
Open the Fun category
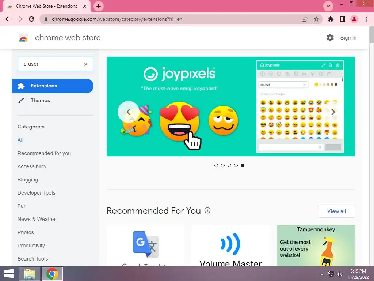(x=22, y=206)
